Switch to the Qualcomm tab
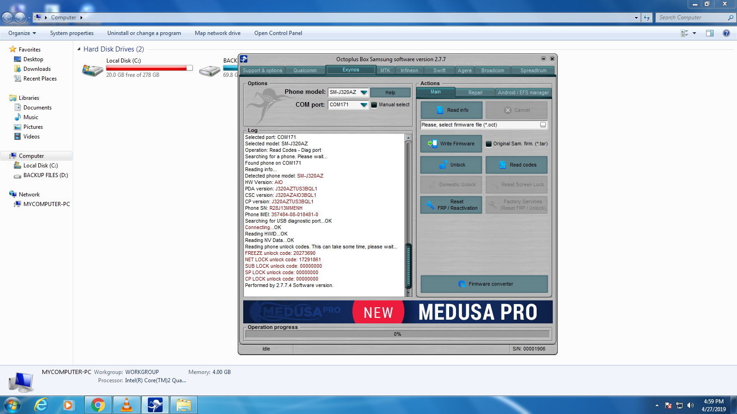 [x=305, y=70]
